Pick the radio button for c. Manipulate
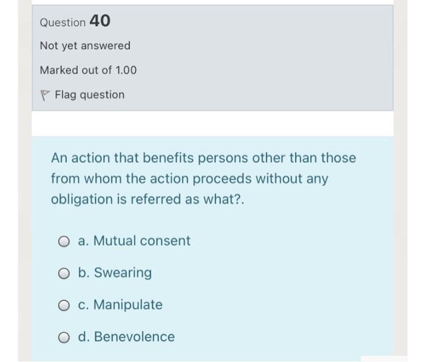The width and height of the screenshot is (425, 362). [65, 305]
